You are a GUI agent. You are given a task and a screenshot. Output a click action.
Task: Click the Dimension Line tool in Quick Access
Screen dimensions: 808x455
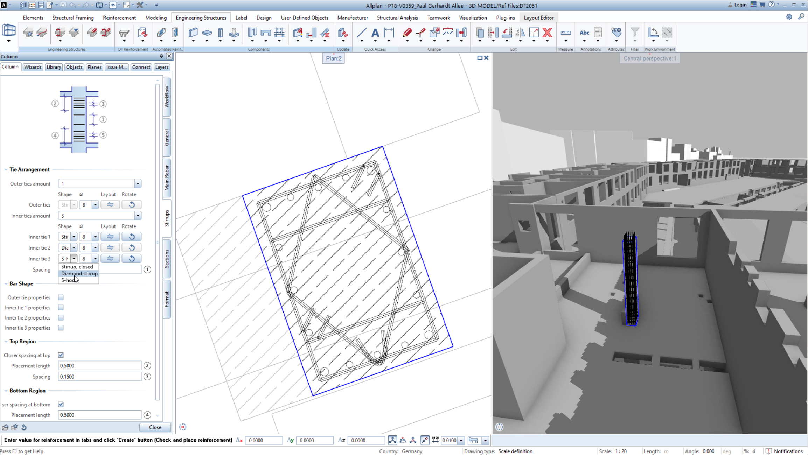[x=389, y=33]
